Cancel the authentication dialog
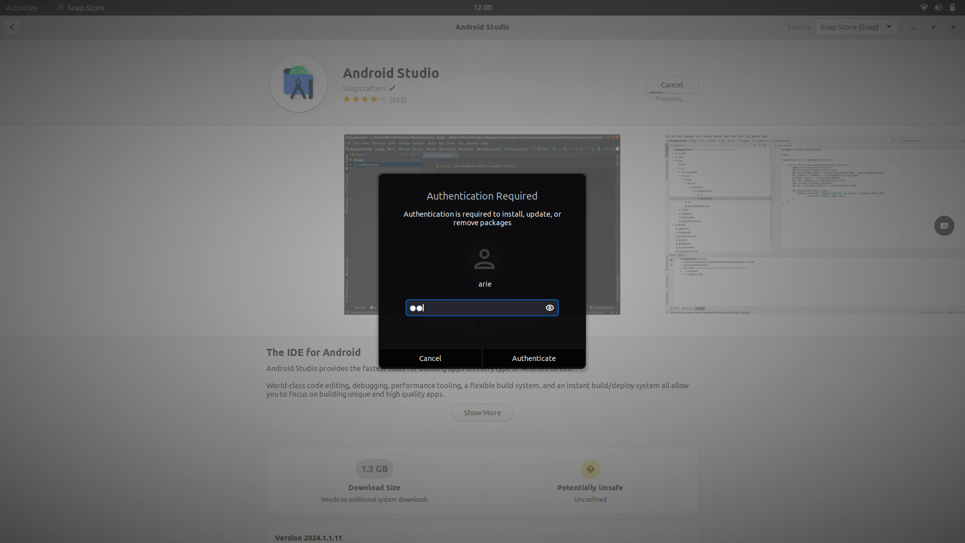 [x=430, y=358]
